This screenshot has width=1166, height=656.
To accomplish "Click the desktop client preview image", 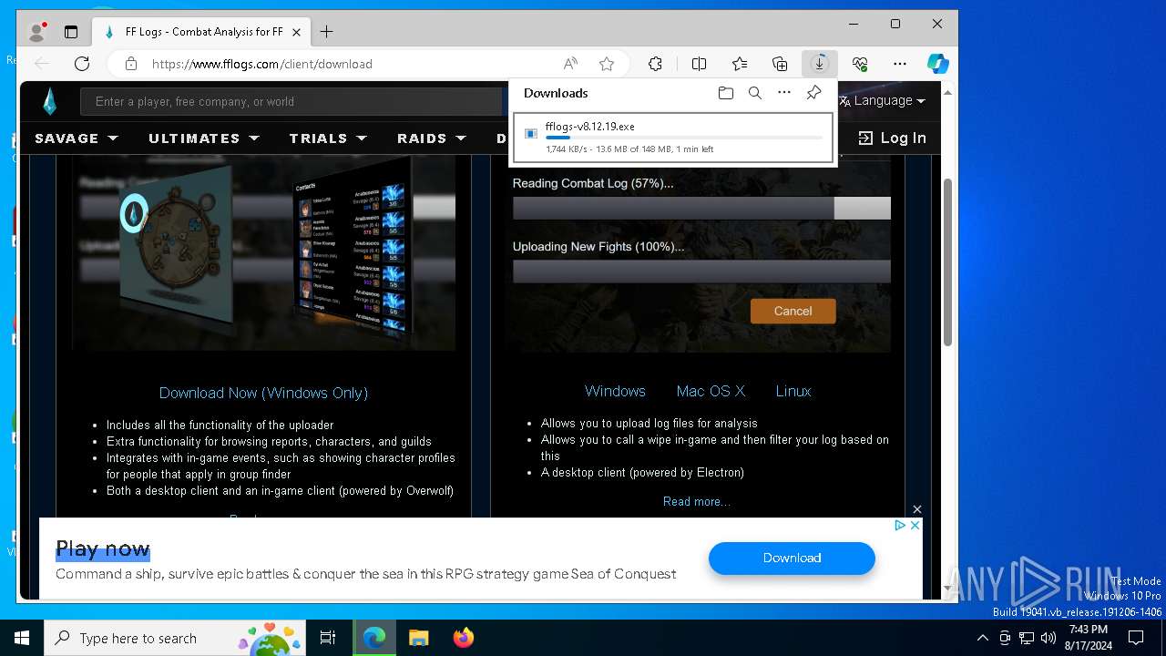I will pyautogui.click(x=263, y=253).
